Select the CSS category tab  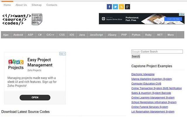click(x=62, y=35)
